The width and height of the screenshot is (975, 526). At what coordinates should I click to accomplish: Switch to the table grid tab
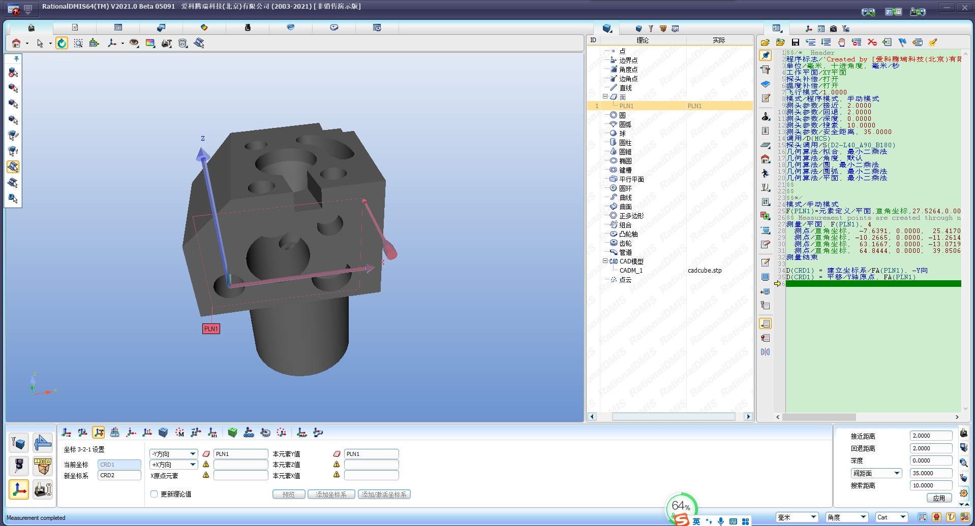click(x=118, y=27)
